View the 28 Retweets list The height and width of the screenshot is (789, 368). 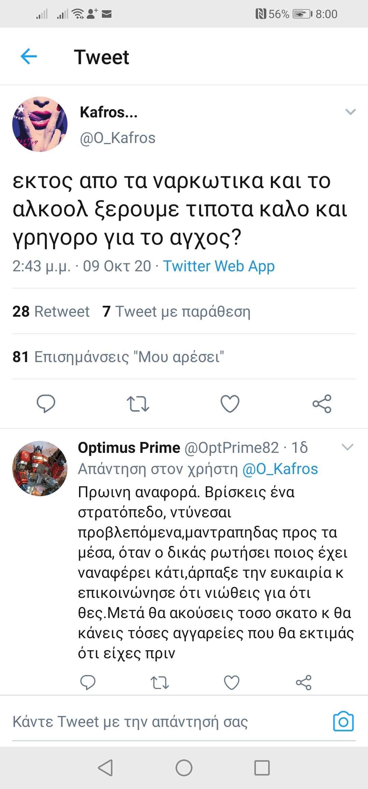51,311
